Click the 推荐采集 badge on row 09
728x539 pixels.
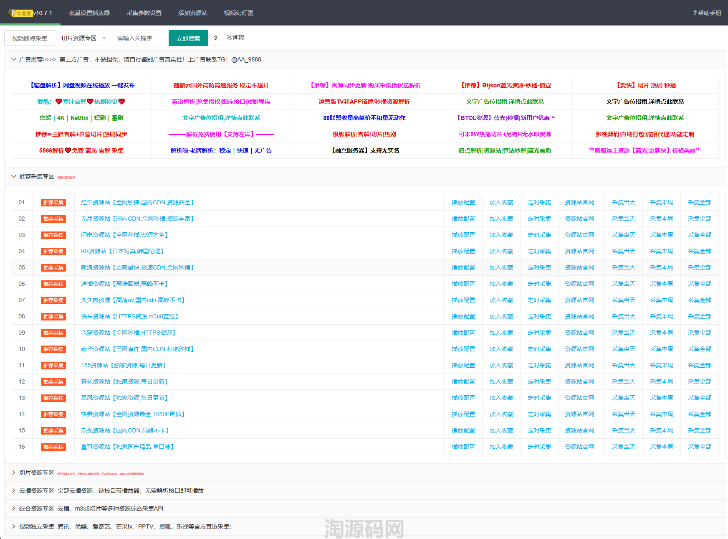[x=53, y=333]
